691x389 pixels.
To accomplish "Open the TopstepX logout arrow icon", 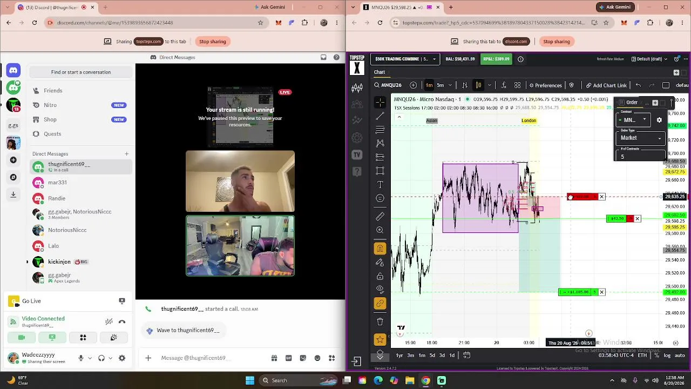I will (356, 361).
